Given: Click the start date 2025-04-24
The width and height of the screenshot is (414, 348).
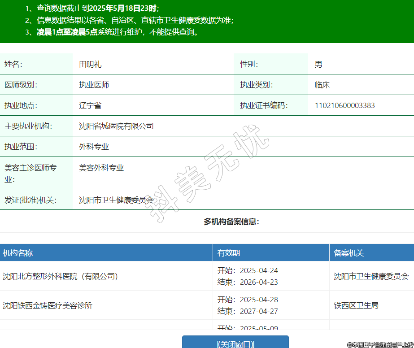Looking at the screenshot, I should coord(259,270).
